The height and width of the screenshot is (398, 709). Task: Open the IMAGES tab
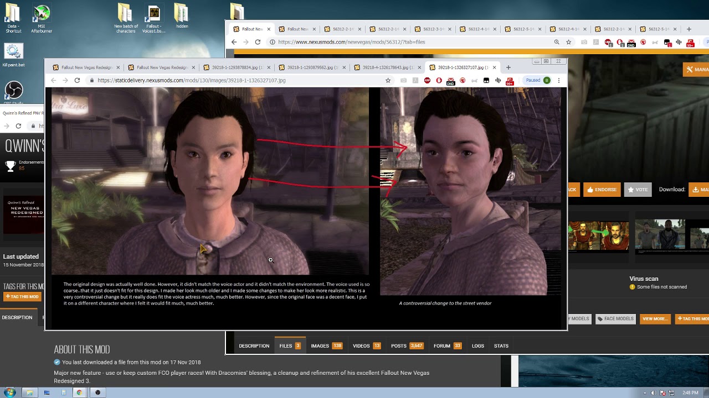(x=326, y=346)
